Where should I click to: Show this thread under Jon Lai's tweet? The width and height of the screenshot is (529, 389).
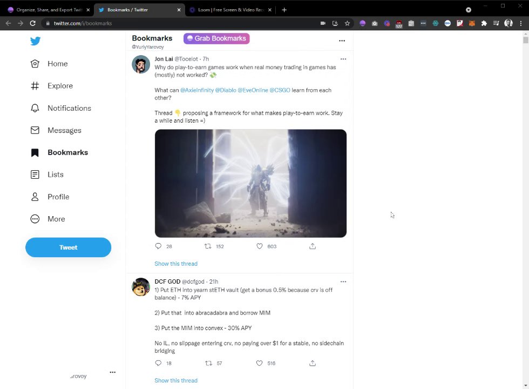coord(176,264)
